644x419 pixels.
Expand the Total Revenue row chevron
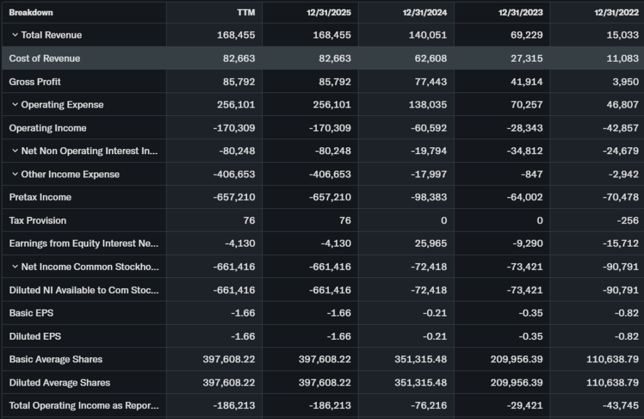(14, 35)
